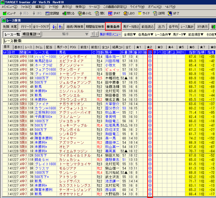Click the 最小化 toolbar icon
This screenshot has height=198, width=216.
85,13
